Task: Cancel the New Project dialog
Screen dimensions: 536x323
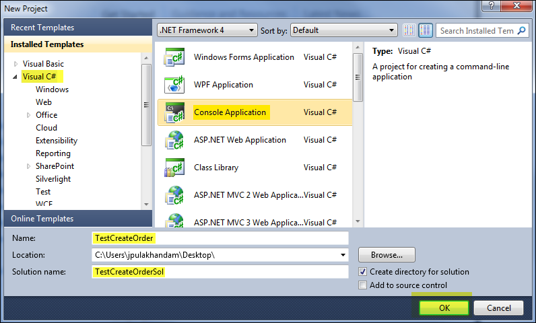Action: click(498, 308)
